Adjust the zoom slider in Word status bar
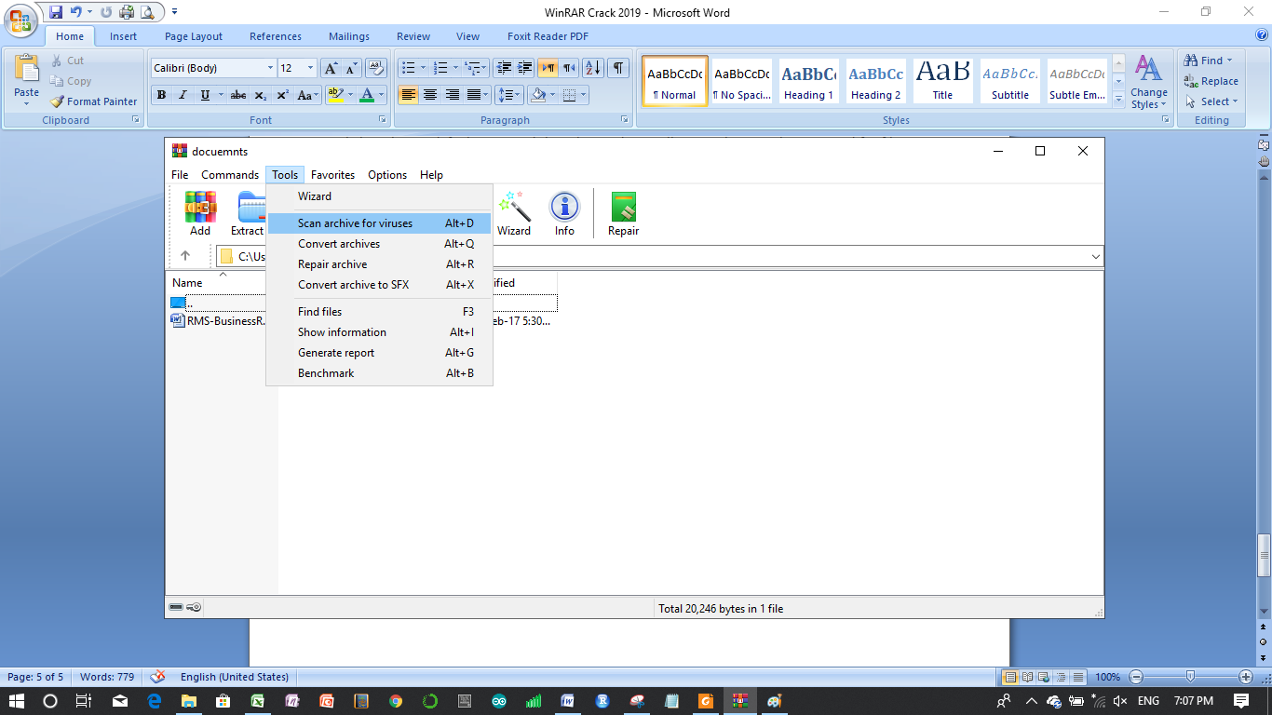 [1190, 677]
